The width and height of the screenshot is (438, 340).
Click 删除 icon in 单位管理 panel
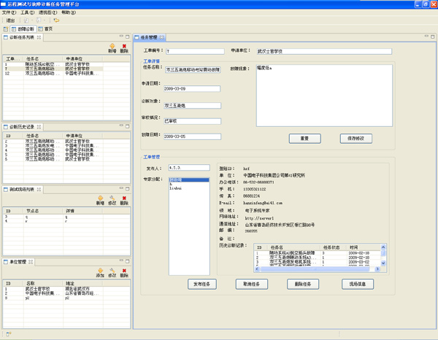click(124, 271)
